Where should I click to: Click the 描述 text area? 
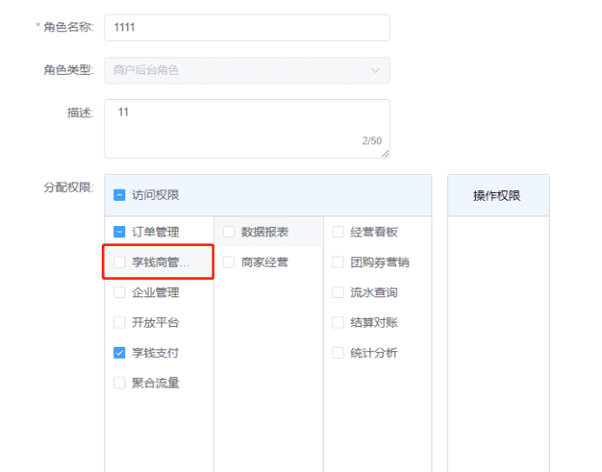coord(247,129)
